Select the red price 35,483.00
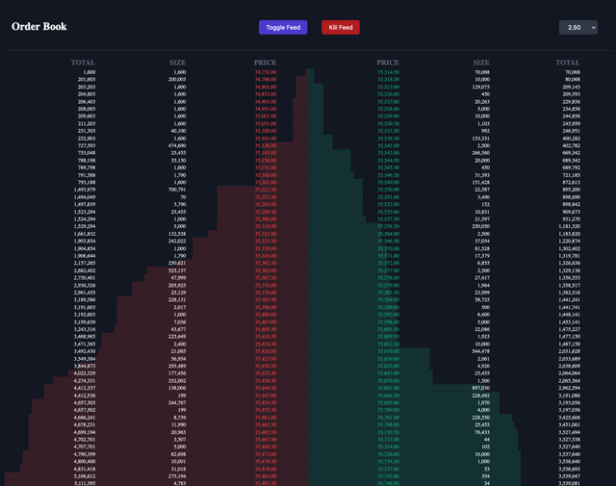This screenshot has width=616, height=486. coord(266,476)
